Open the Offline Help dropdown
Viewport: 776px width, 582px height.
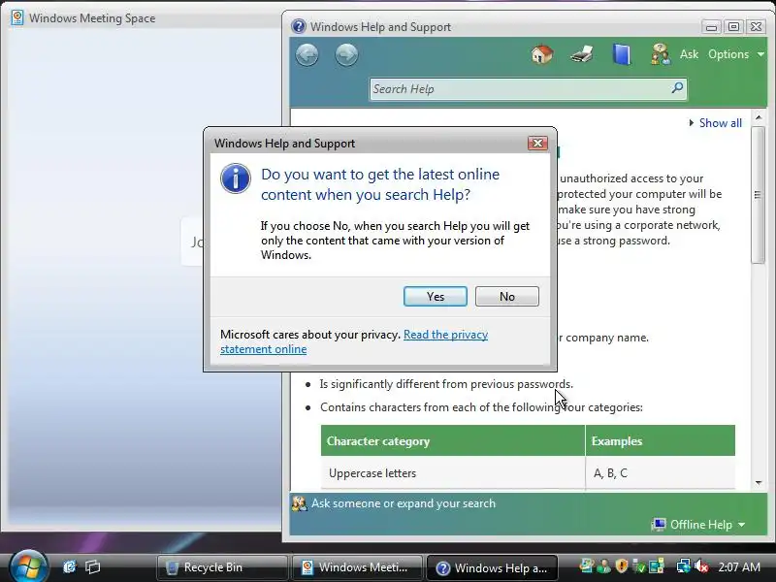[x=698, y=525]
